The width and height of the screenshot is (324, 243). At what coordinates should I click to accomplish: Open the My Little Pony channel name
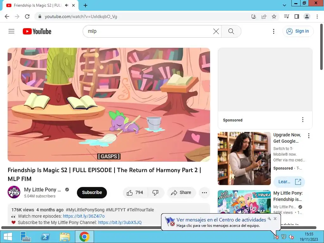(x=42, y=190)
